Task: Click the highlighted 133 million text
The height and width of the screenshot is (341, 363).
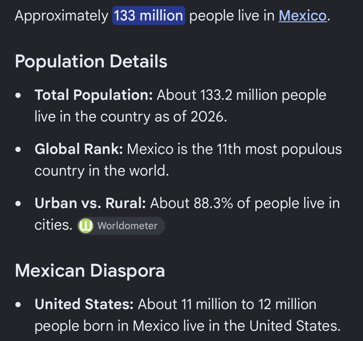Action: click(x=149, y=15)
